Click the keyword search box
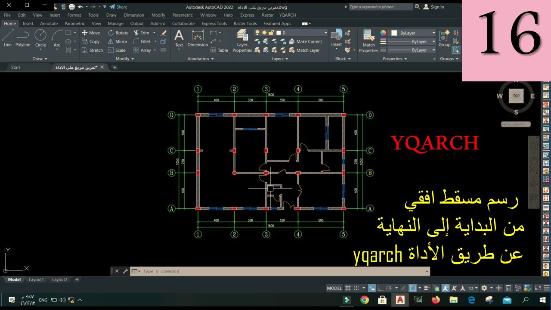The image size is (551, 310). (381, 7)
